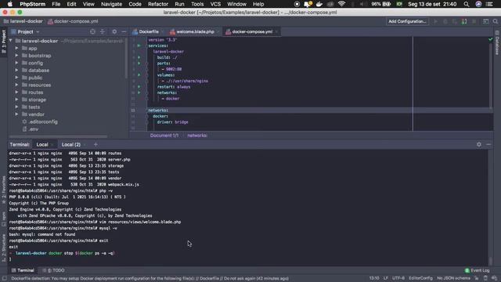Open the Project side tool window tab
Viewport: 501px width, 282px height.
click(3, 42)
